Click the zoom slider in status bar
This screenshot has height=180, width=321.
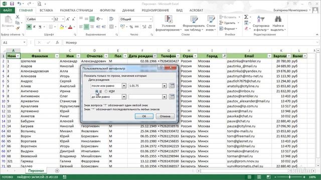[290, 177]
